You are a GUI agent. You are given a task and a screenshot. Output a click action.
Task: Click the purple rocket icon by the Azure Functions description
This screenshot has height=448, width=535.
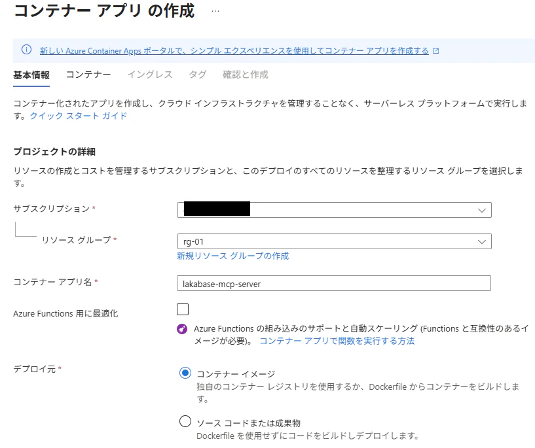click(182, 329)
